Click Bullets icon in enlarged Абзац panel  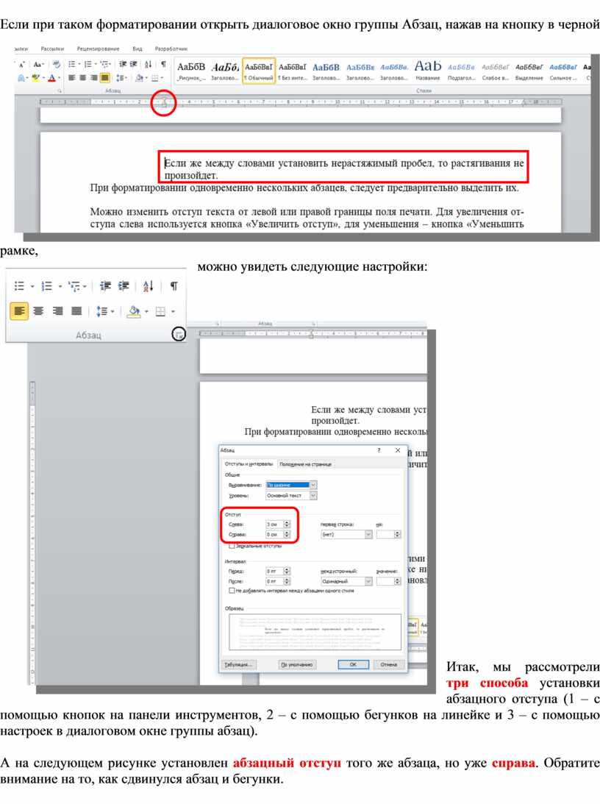(19, 286)
